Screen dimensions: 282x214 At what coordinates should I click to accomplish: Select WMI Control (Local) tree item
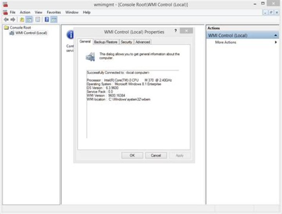point(31,33)
